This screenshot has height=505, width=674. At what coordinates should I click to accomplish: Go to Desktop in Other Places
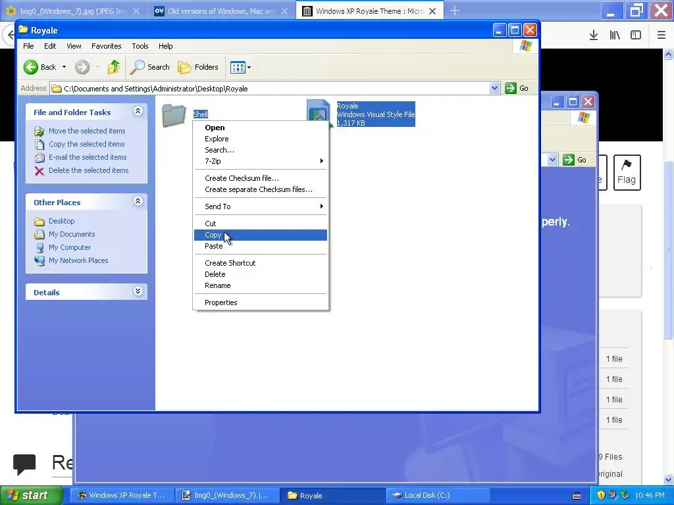click(61, 221)
